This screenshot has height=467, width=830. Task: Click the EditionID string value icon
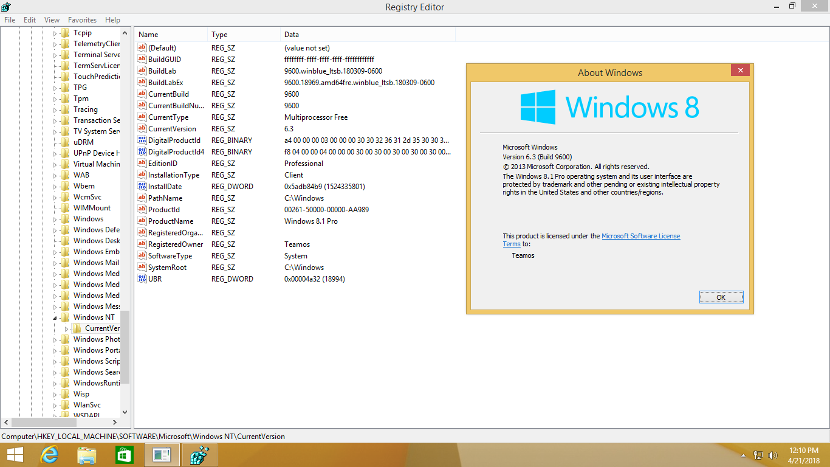point(142,164)
